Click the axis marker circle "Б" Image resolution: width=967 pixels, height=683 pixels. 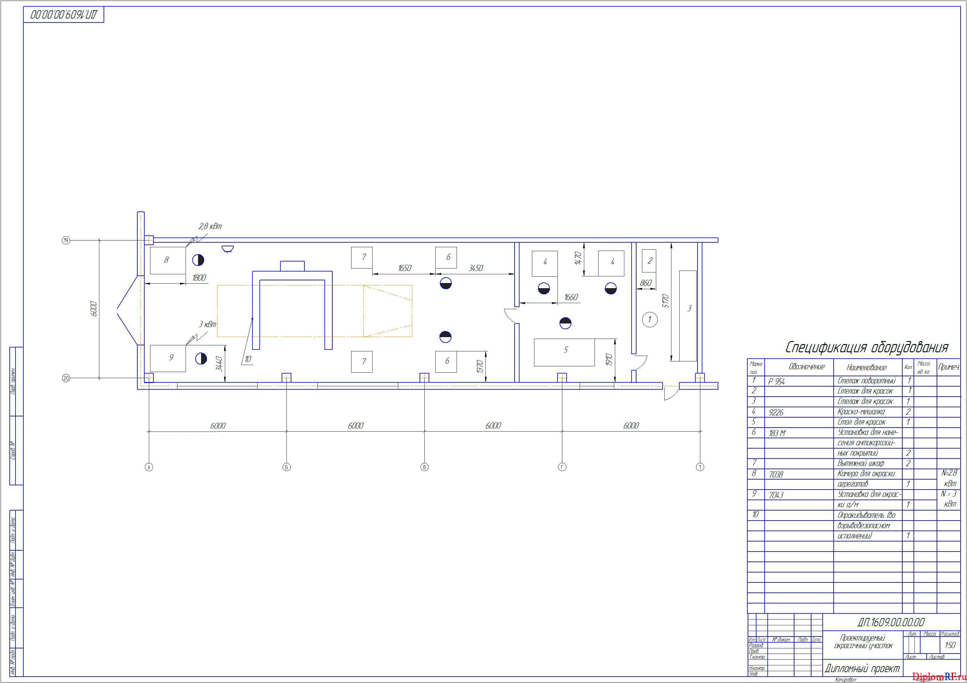click(286, 467)
